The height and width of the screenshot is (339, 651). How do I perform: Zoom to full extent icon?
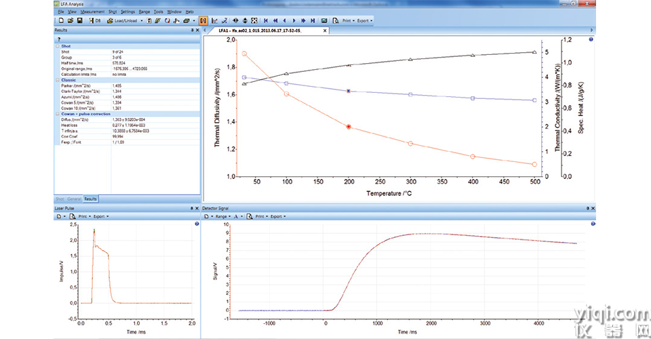click(254, 20)
